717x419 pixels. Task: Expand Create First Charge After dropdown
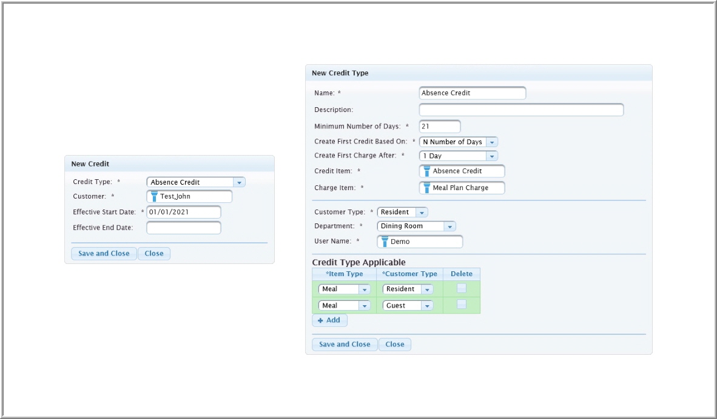pyautogui.click(x=492, y=156)
